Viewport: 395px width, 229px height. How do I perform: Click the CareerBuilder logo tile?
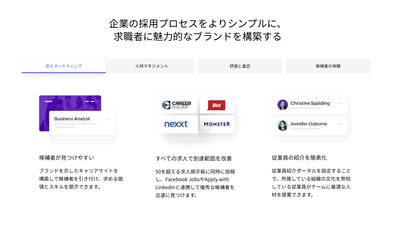pos(177,105)
